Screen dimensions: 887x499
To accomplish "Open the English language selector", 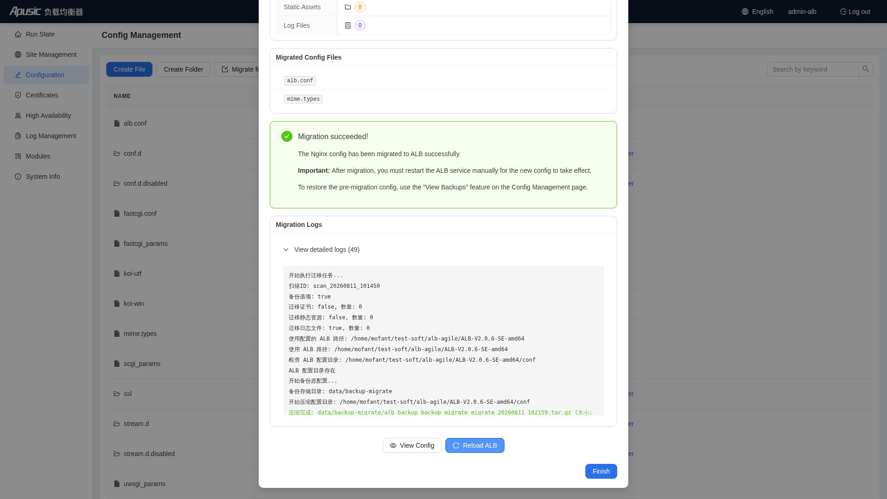I will pyautogui.click(x=757, y=12).
